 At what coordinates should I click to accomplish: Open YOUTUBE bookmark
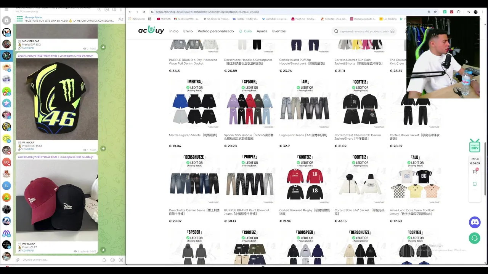point(164,19)
